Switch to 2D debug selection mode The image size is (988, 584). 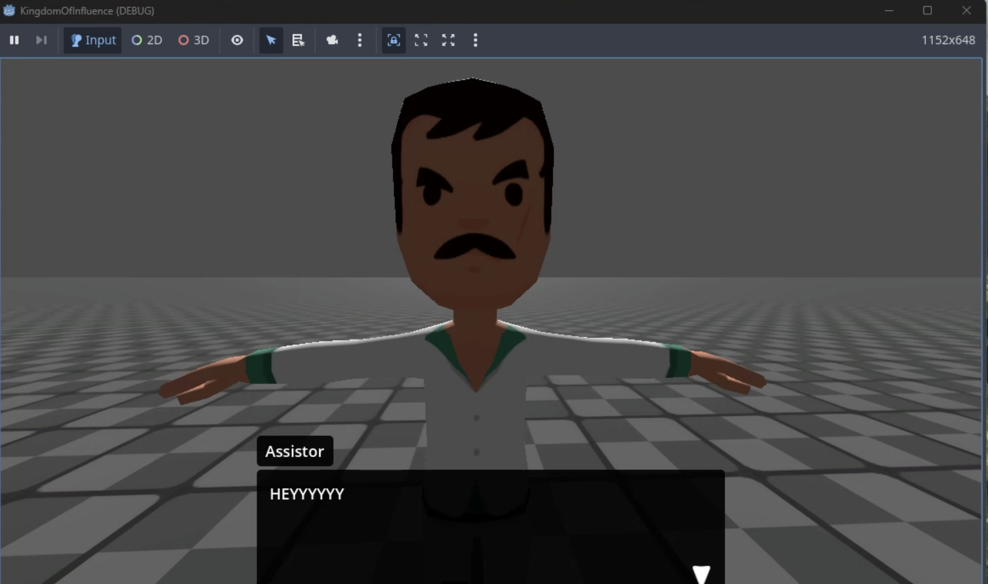point(146,40)
